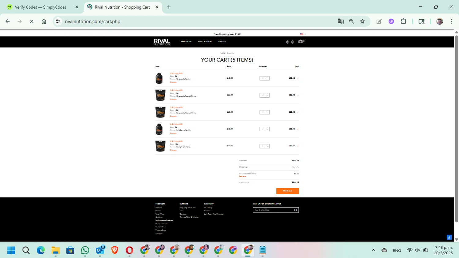
Task: Open File Explorer from the taskbar
Action: point(55,250)
